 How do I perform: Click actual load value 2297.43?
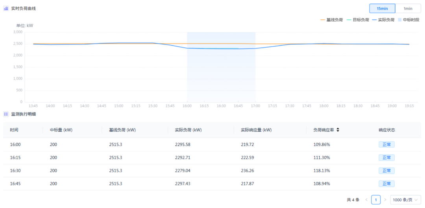pos(183,184)
